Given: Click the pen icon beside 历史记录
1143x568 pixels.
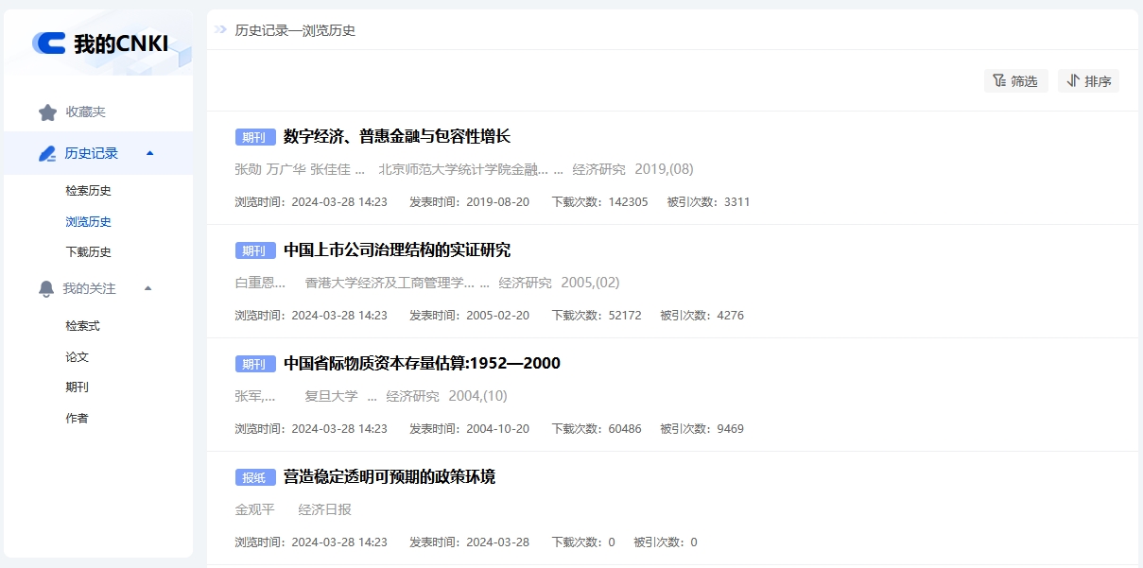Looking at the screenshot, I should coord(47,154).
